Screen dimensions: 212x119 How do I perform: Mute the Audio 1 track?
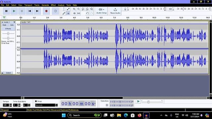coord(4,25)
